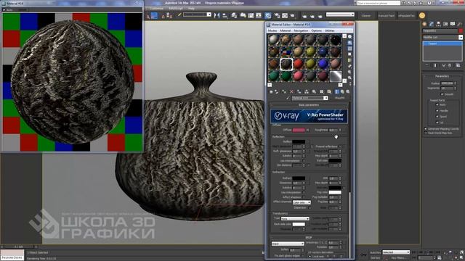Click the black Reflect color swatch
Image resolution: width=465 pixels, height=261 pixels.
299,142
